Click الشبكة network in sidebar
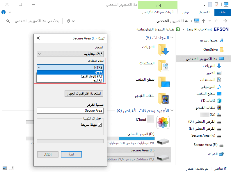The image size is (231, 172). (x=216, y=154)
